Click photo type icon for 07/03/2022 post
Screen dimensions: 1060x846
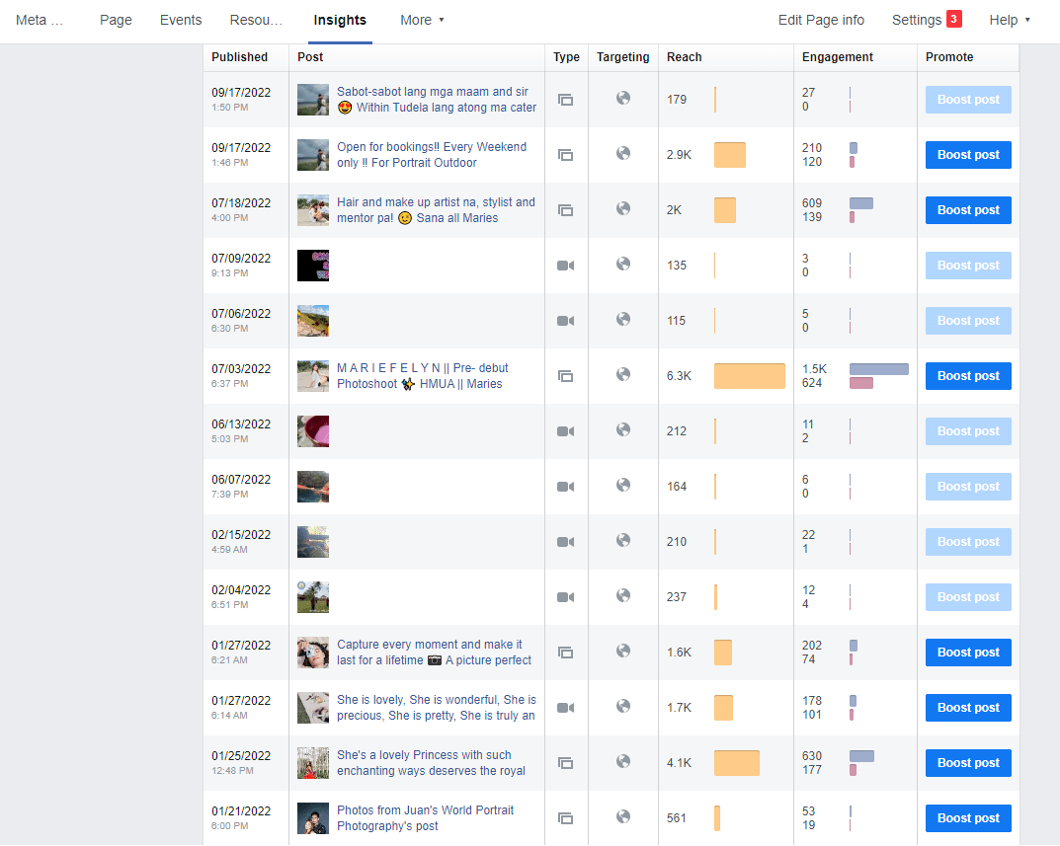(x=566, y=376)
